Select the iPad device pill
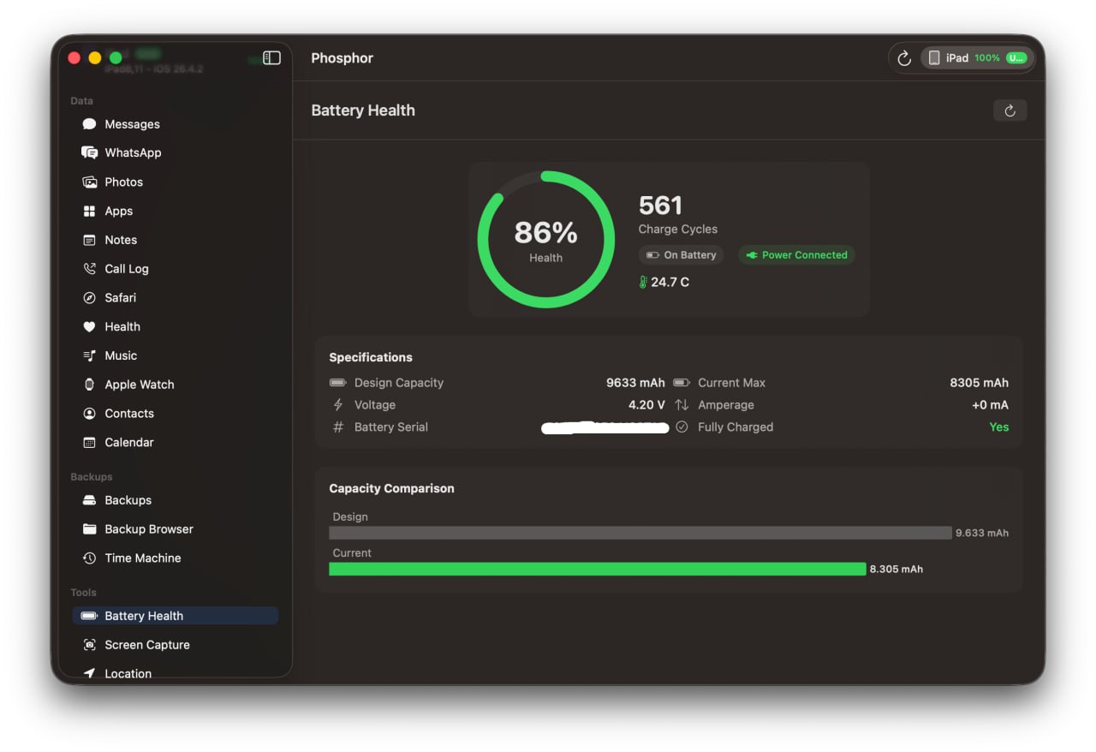 point(978,58)
